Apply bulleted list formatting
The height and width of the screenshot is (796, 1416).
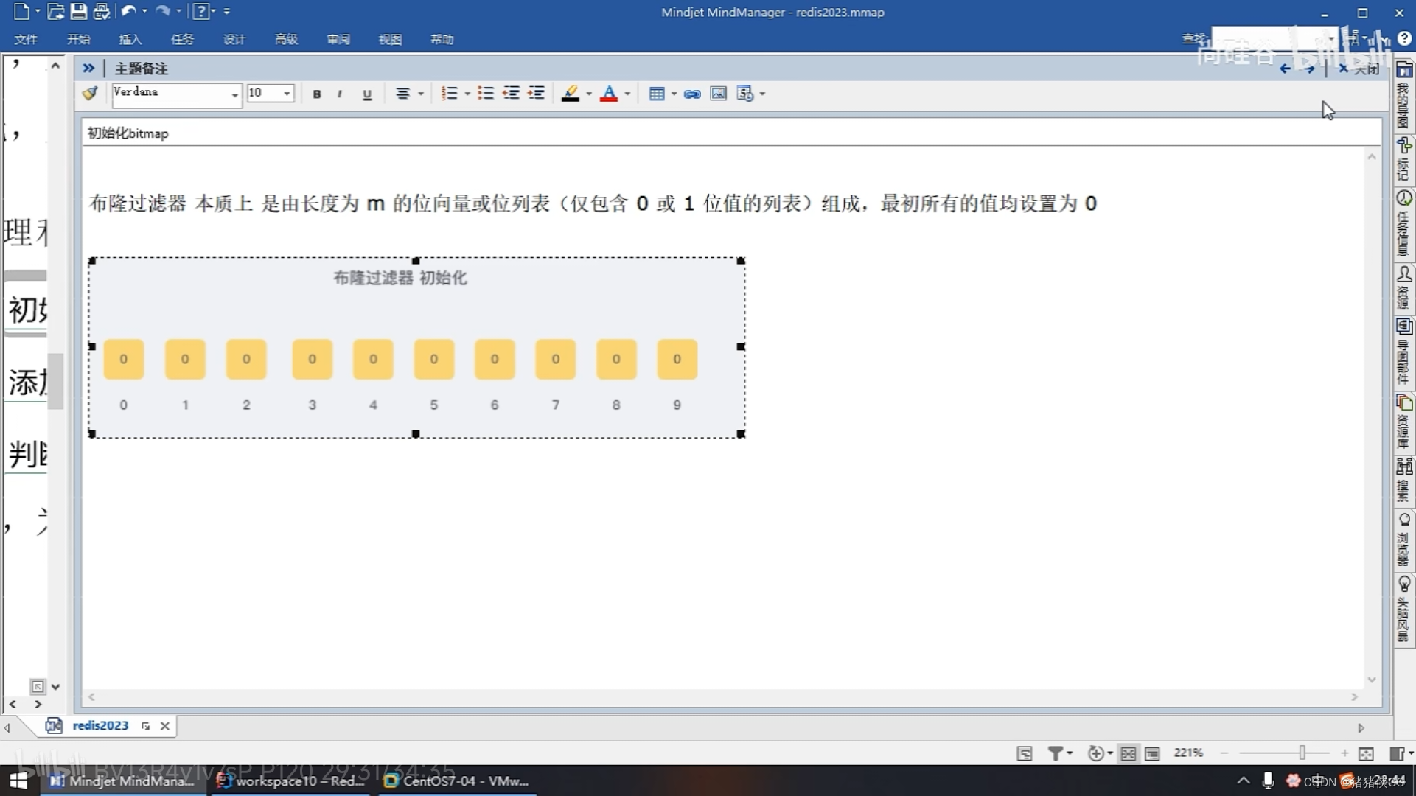pyautogui.click(x=485, y=94)
